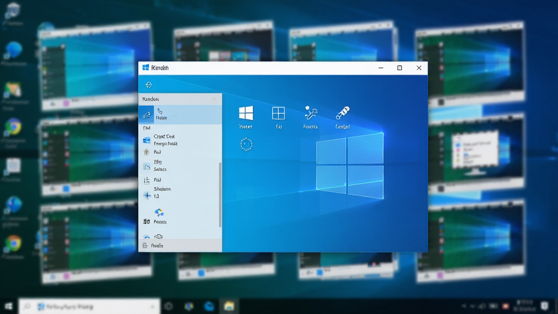
Task: Open the folder picture icon beside 'Salacs'
Action: click(x=147, y=166)
